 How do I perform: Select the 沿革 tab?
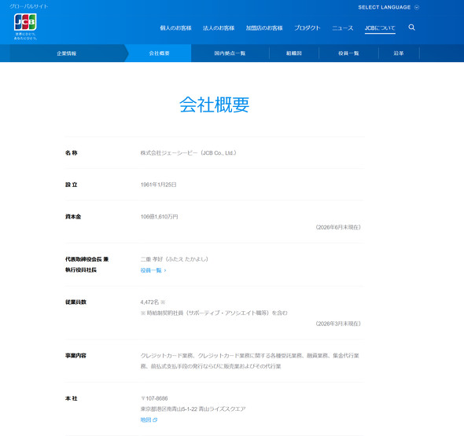point(399,53)
